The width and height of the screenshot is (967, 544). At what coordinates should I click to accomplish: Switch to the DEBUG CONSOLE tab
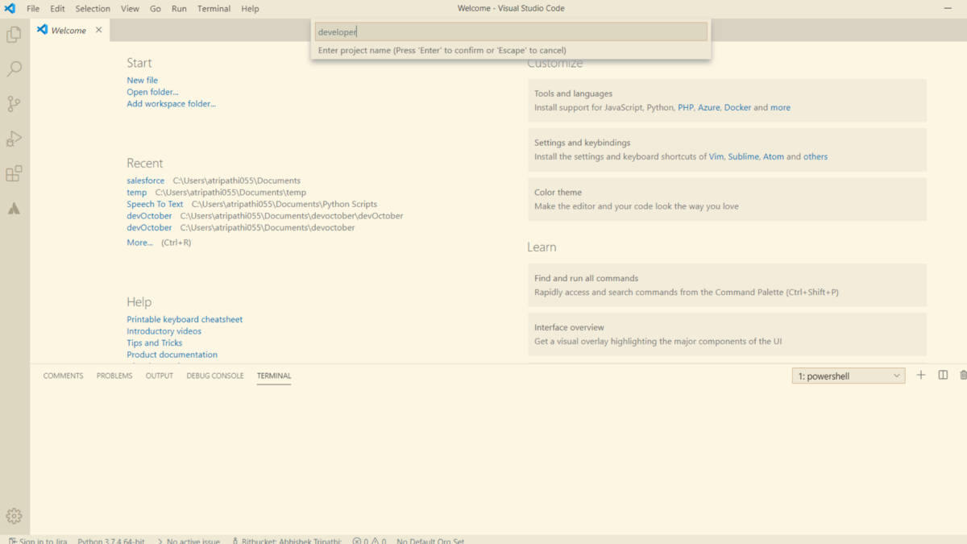point(215,376)
